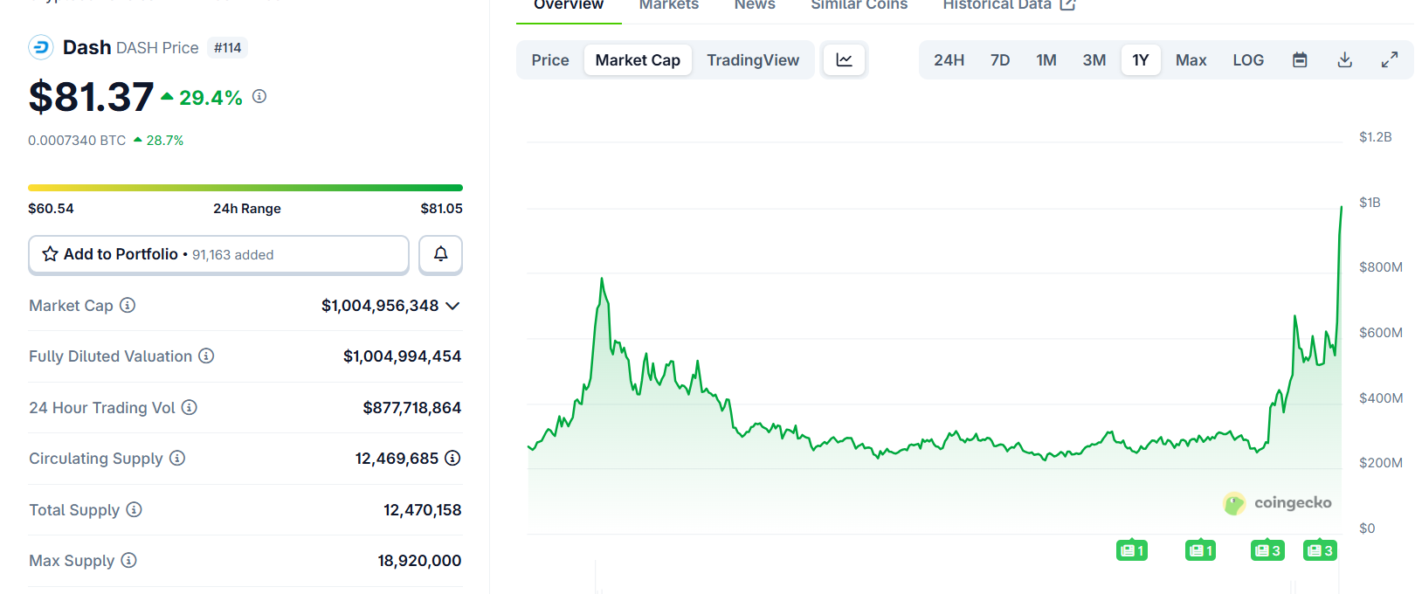Image resolution: width=1415 pixels, height=594 pixels.
Task: Select the Max time range button
Action: pyautogui.click(x=1191, y=60)
